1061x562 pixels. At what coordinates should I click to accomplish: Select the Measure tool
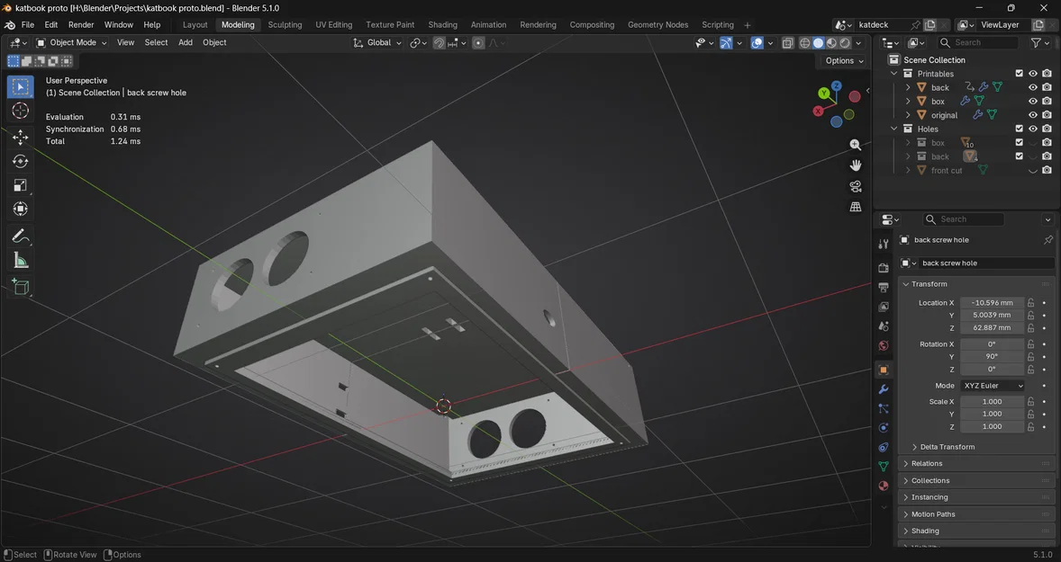[x=21, y=261]
